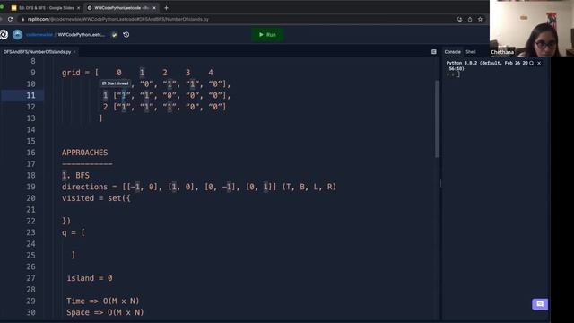Select the NumberOfIslands.py editor tab
Screen dimensions: 574x323
[x=37, y=52]
